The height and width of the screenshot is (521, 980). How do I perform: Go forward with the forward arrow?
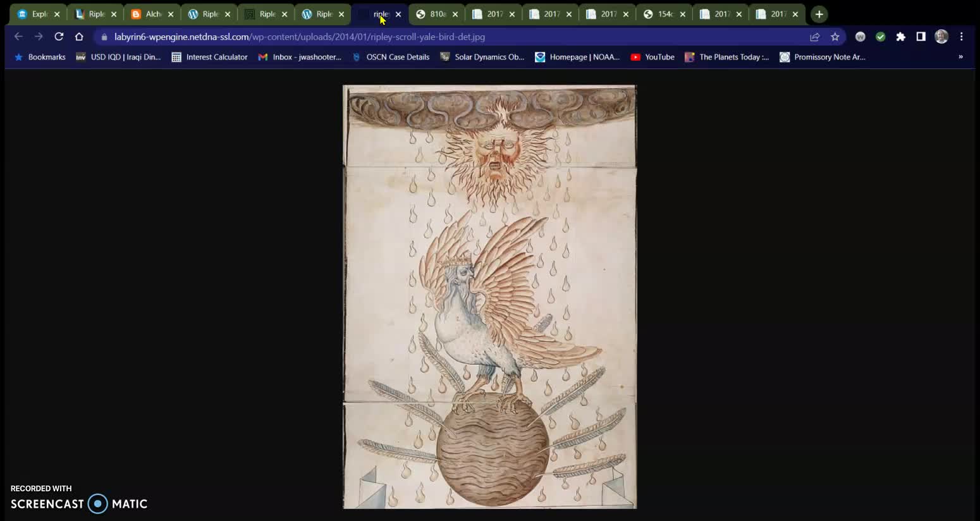click(39, 37)
